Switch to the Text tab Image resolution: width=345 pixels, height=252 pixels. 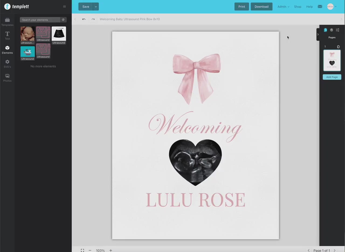click(7, 35)
